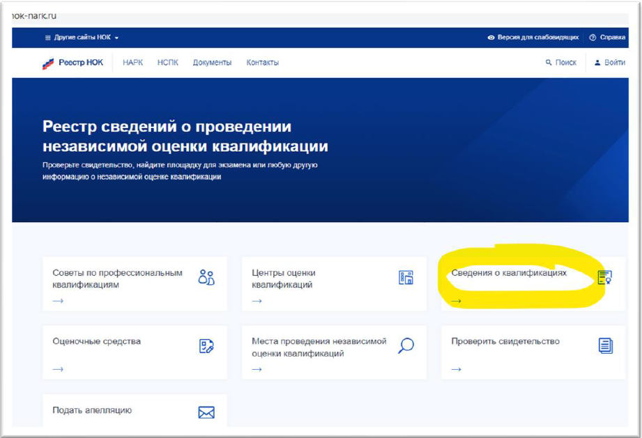Click the Поиск search button
The width and height of the screenshot is (642, 438).
click(561, 63)
